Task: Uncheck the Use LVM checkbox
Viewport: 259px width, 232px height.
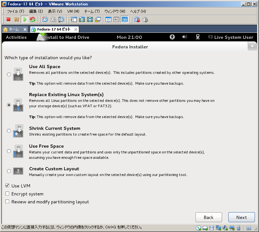Action: click(x=7, y=186)
